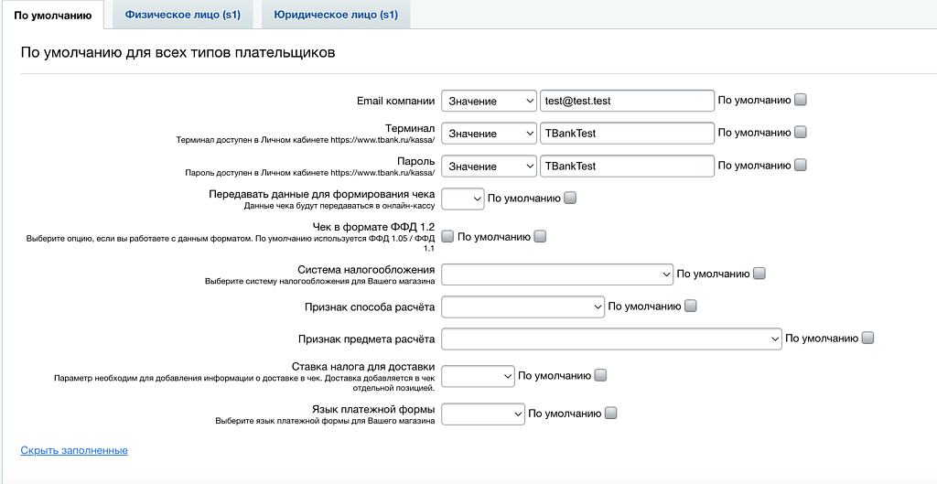Expand the Признак способа расчёта dropdown
Image resolution: width=937 pixels, height=484 pixels.
[x=523, y=307]
